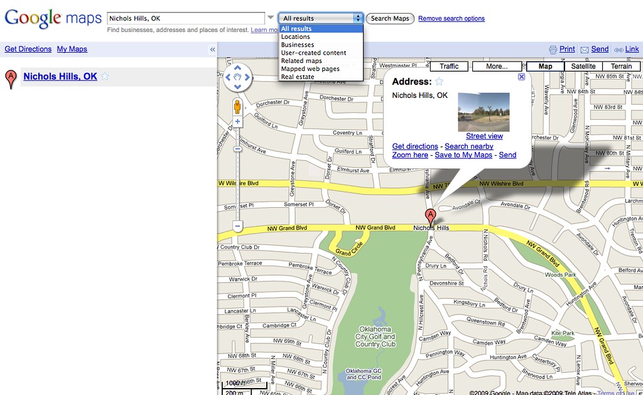Click inside the search input field
This screenshot has height=395, width=643.
click(185, 18)
